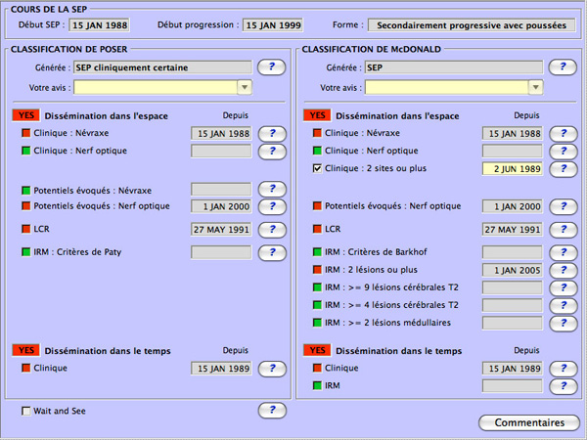Click the COURS DE LA SEP heading

pyautogui.click(x=49, y=10)
